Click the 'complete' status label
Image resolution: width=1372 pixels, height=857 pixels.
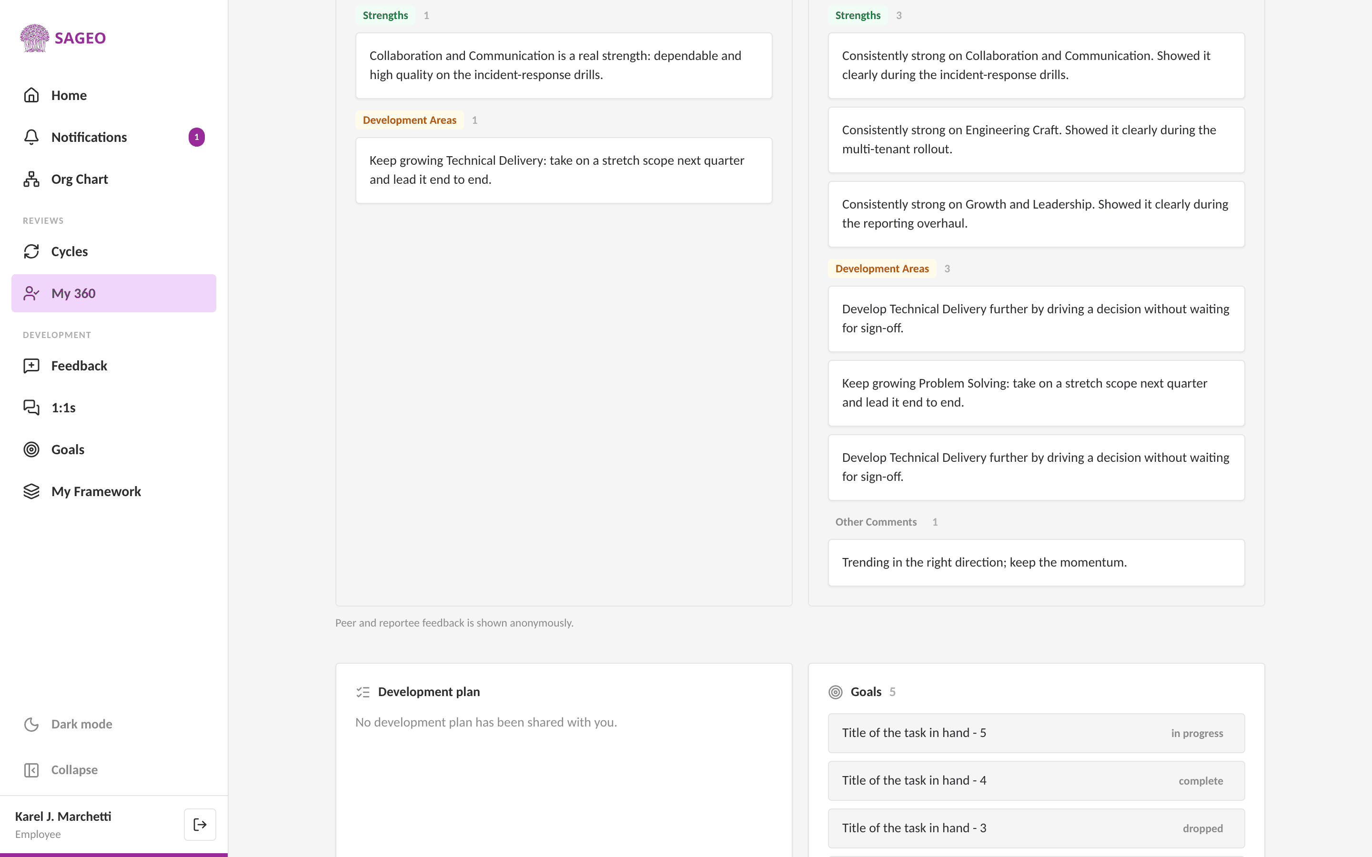1201,781
